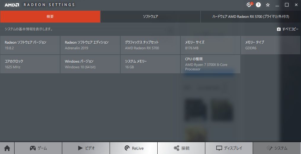301x154 pixels.
Task: Click the star favorites icon
Action: click(268, 5)
